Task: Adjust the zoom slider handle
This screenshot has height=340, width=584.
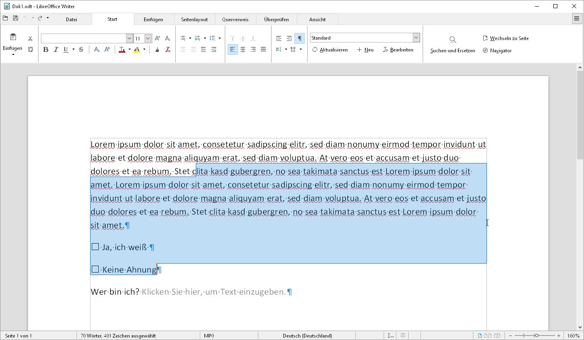Action: pos(536,336)
